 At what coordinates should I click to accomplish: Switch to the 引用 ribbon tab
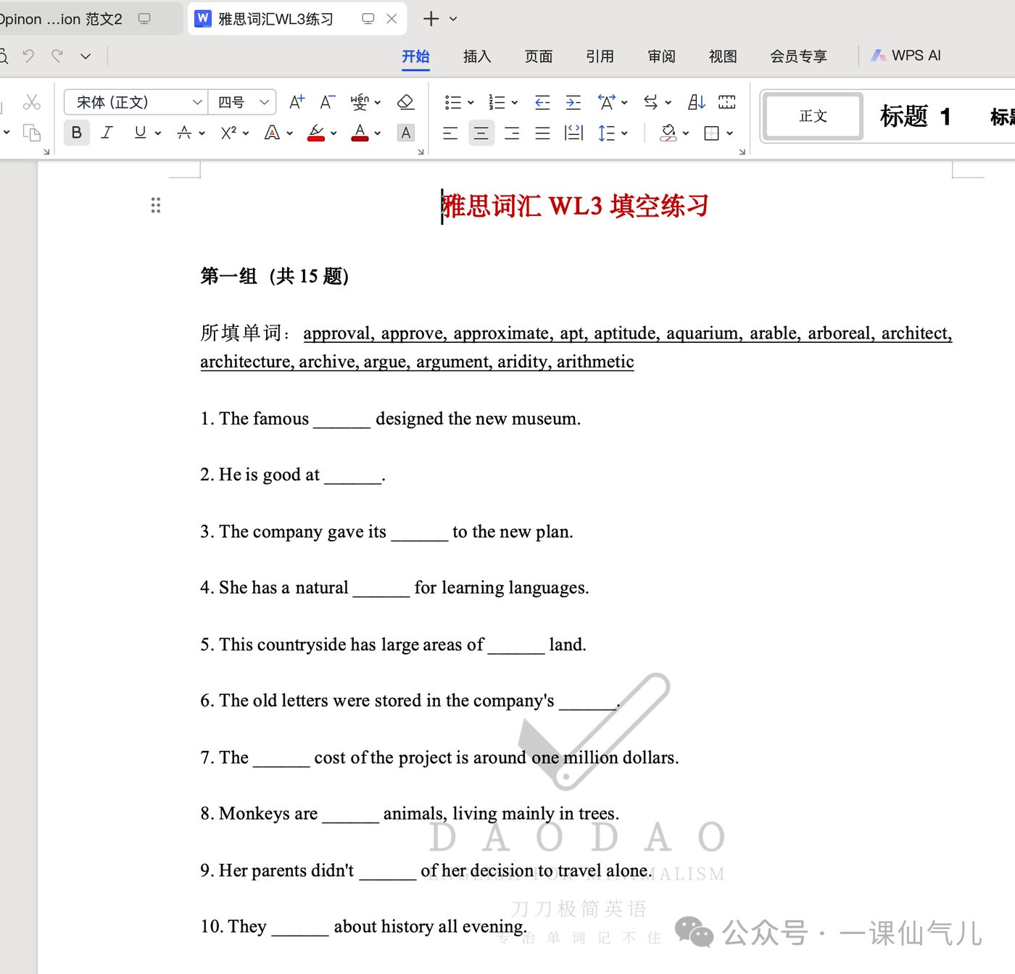click(x=600, y=57)
